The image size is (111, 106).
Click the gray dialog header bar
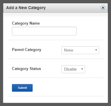click(55, 8)
